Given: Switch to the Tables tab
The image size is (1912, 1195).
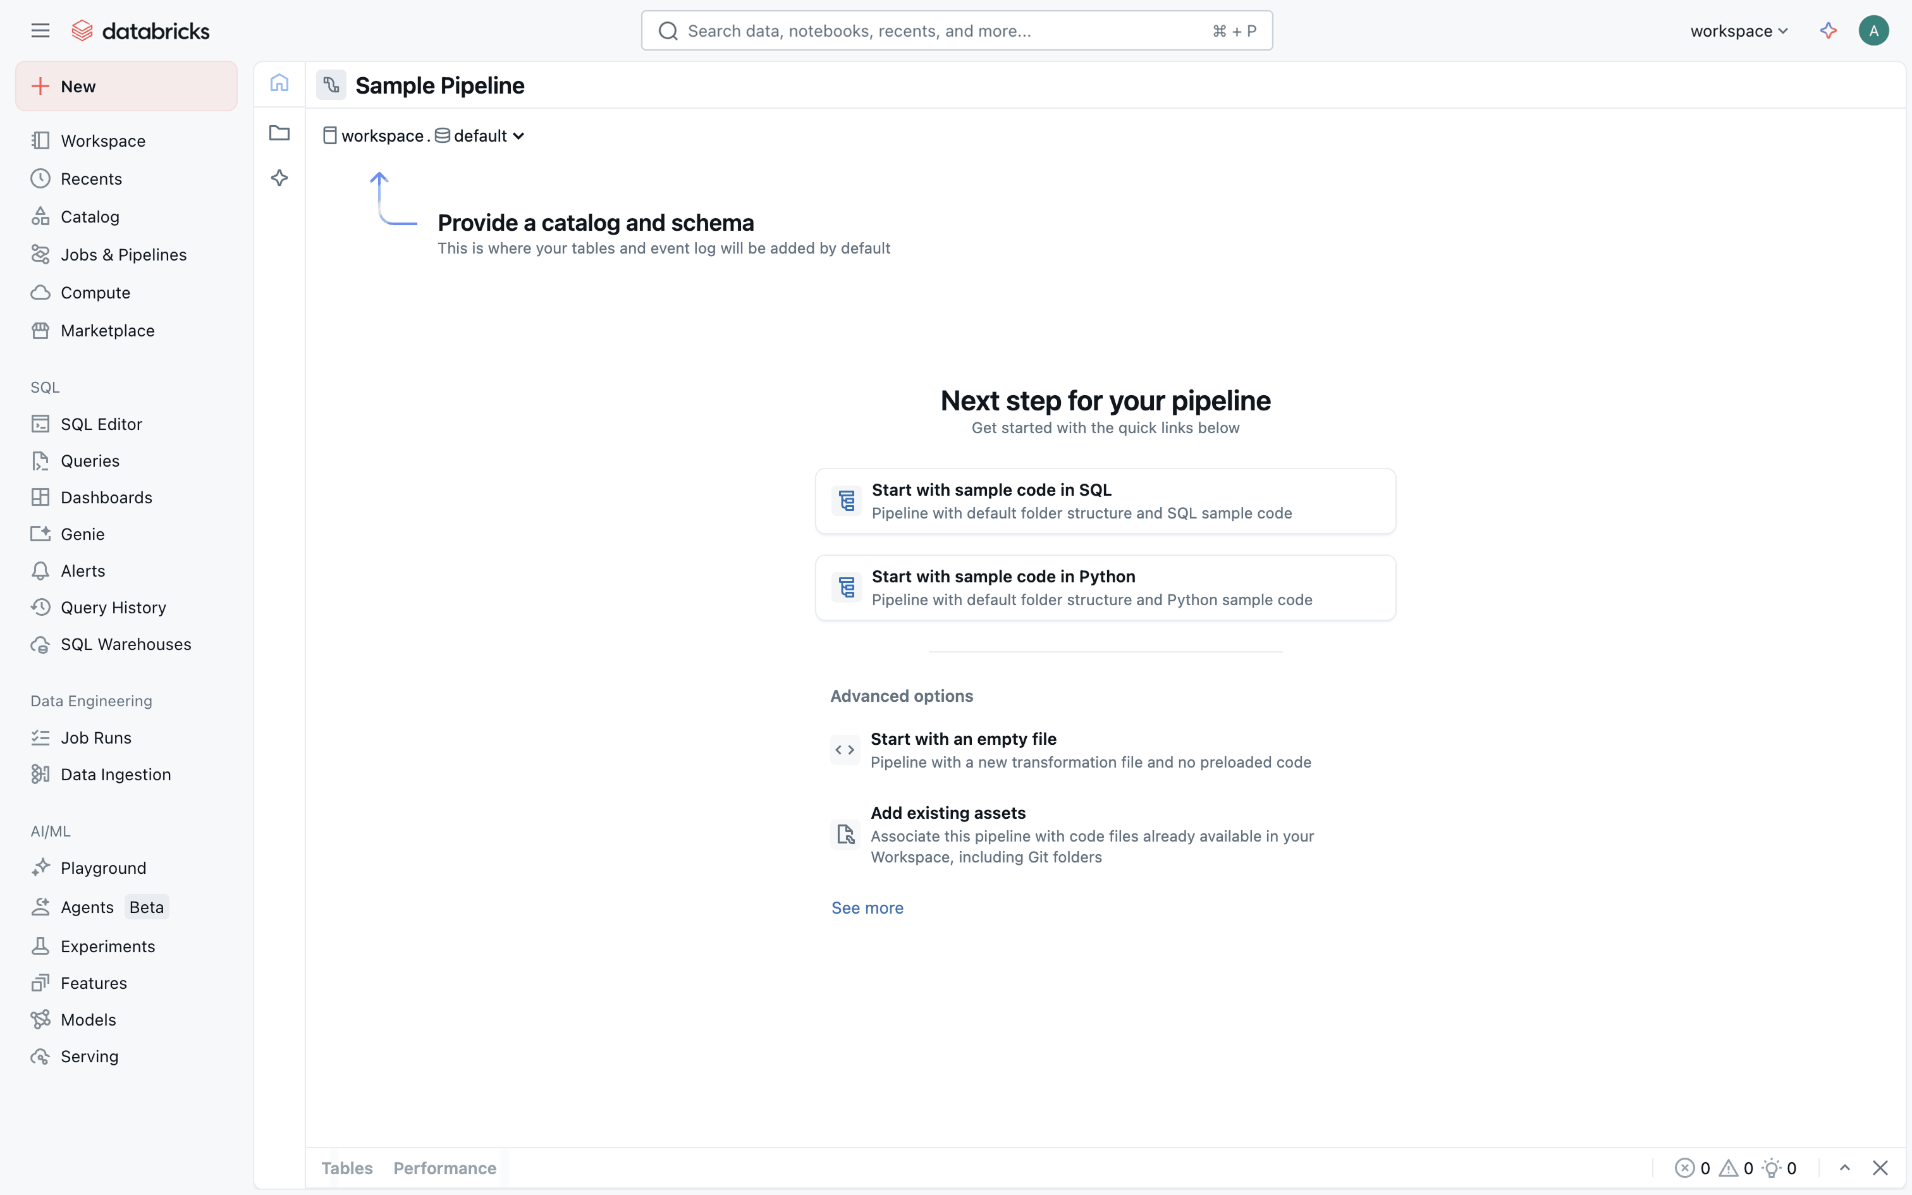Looking at the screenshot, I should point(347,1167).
